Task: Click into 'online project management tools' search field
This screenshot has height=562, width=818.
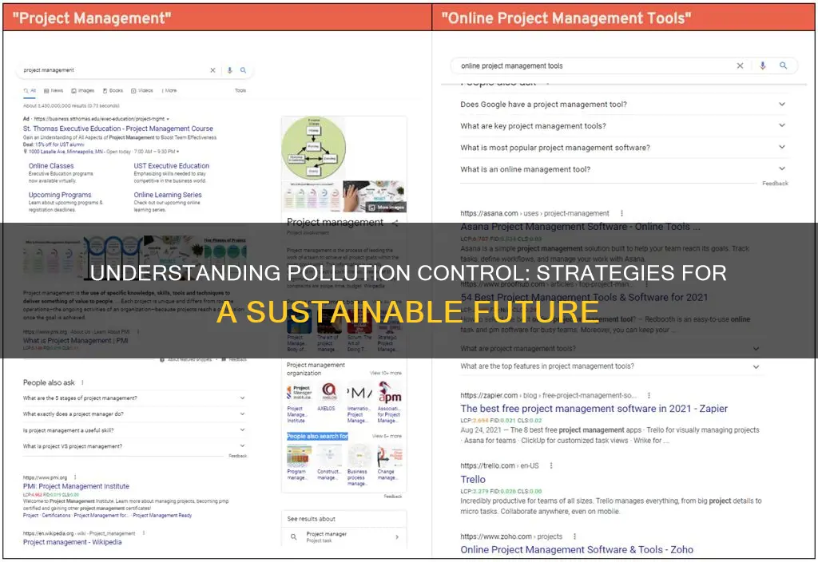Action: (x=594, y=65)
